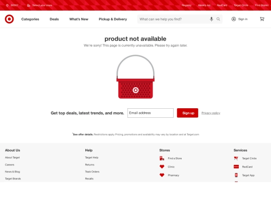
Task: Open the Privacy policy link
Action: pyautogui.click(x=211, y=113)
